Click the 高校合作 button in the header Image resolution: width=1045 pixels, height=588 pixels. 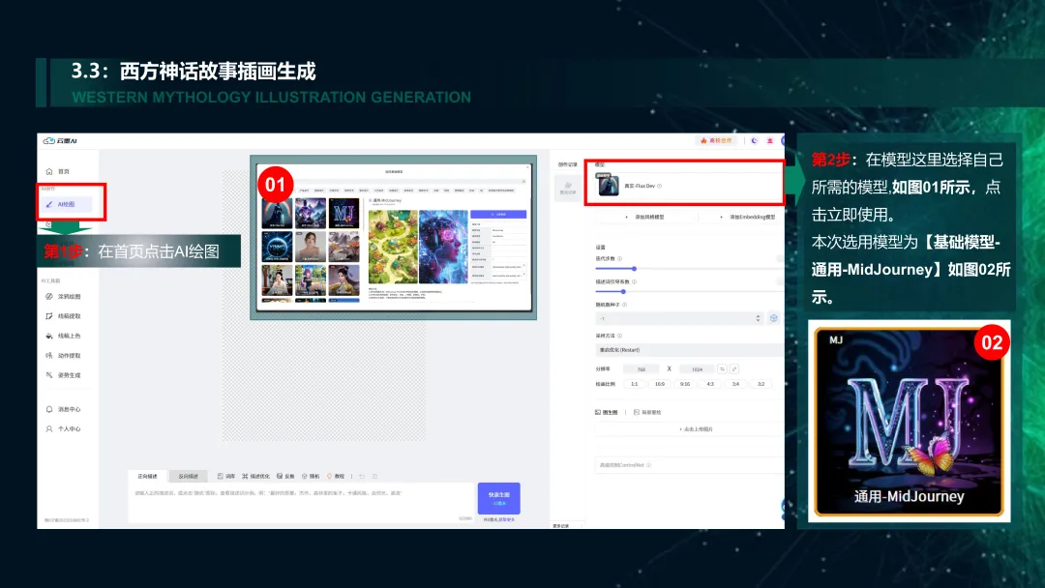(716, 141)
